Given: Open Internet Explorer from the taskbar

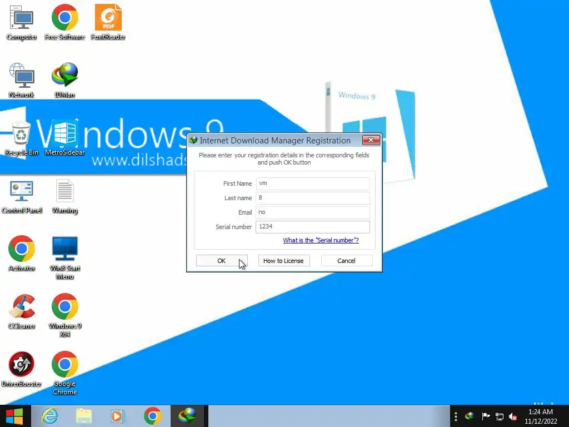Looking at the screenshot, I should pos(49,416).
